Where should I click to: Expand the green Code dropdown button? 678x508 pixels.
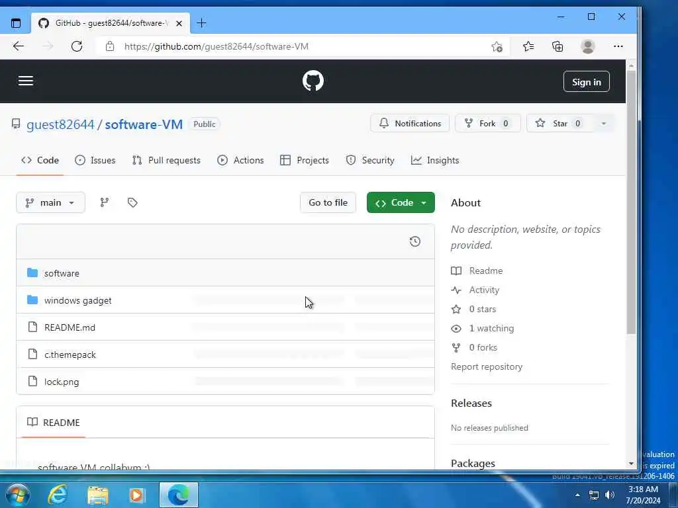click(401, 202)
